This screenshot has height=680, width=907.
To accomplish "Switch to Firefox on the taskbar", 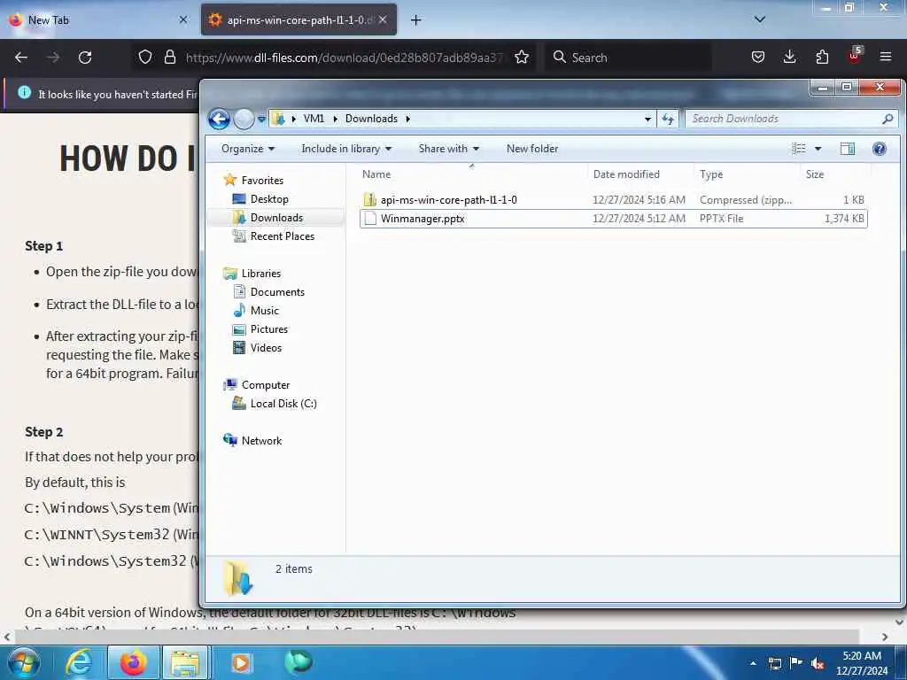I will pos(133,662).
